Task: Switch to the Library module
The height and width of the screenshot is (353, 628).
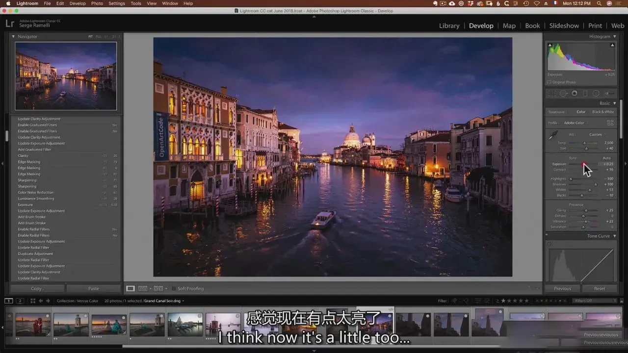Action: pos(449,25)
